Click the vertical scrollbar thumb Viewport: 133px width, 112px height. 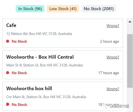(x=130, y=61)
